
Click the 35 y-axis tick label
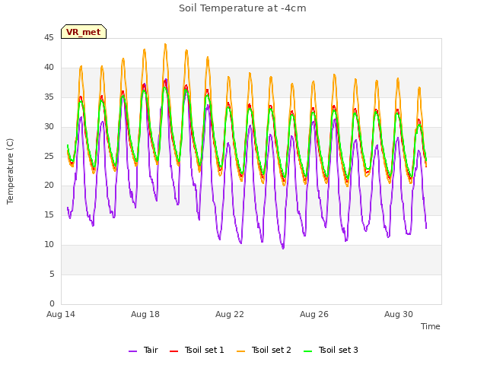(49, 97)
